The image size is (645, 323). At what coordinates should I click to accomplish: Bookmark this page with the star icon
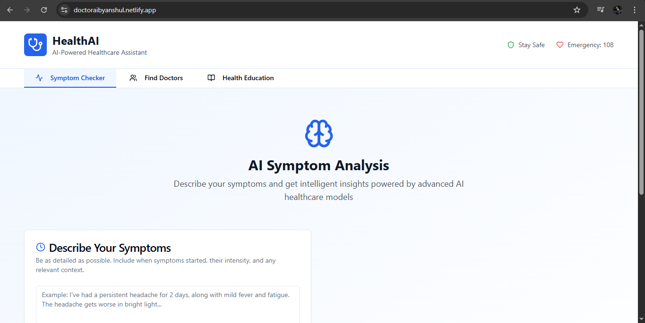click(x=577, y=10)
